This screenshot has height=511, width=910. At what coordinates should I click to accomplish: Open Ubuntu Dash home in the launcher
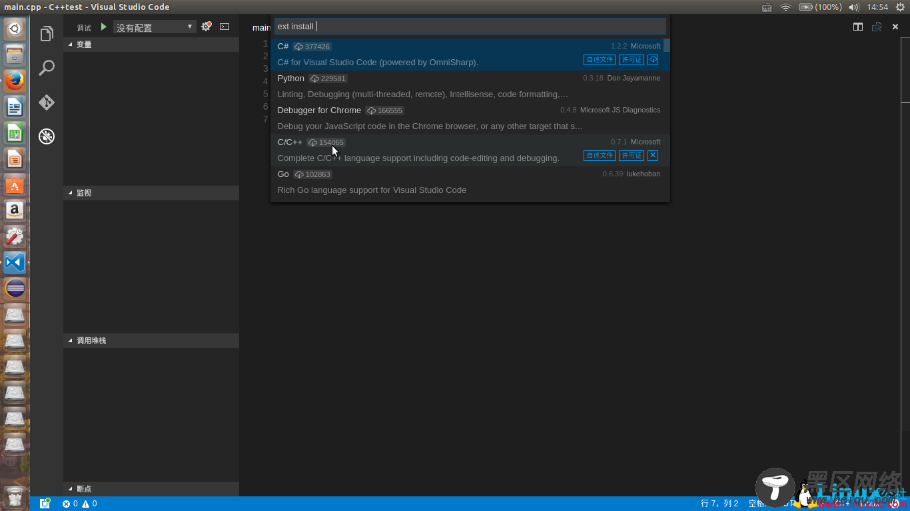[x=15, y=29]
